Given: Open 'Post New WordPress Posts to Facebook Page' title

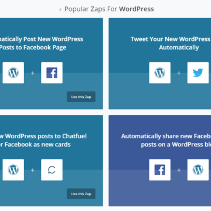Looking at the screenshot, I should point(42,43).
